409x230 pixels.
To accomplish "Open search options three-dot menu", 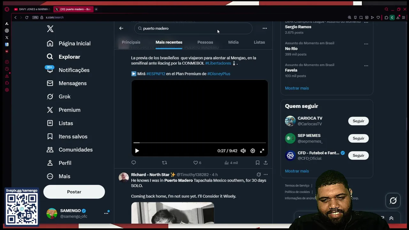I will tap(265, 28).
